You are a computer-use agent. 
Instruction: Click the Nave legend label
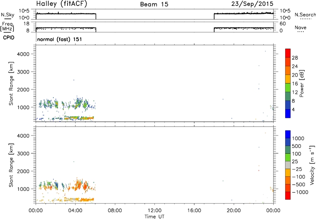[x=301, y=28]
